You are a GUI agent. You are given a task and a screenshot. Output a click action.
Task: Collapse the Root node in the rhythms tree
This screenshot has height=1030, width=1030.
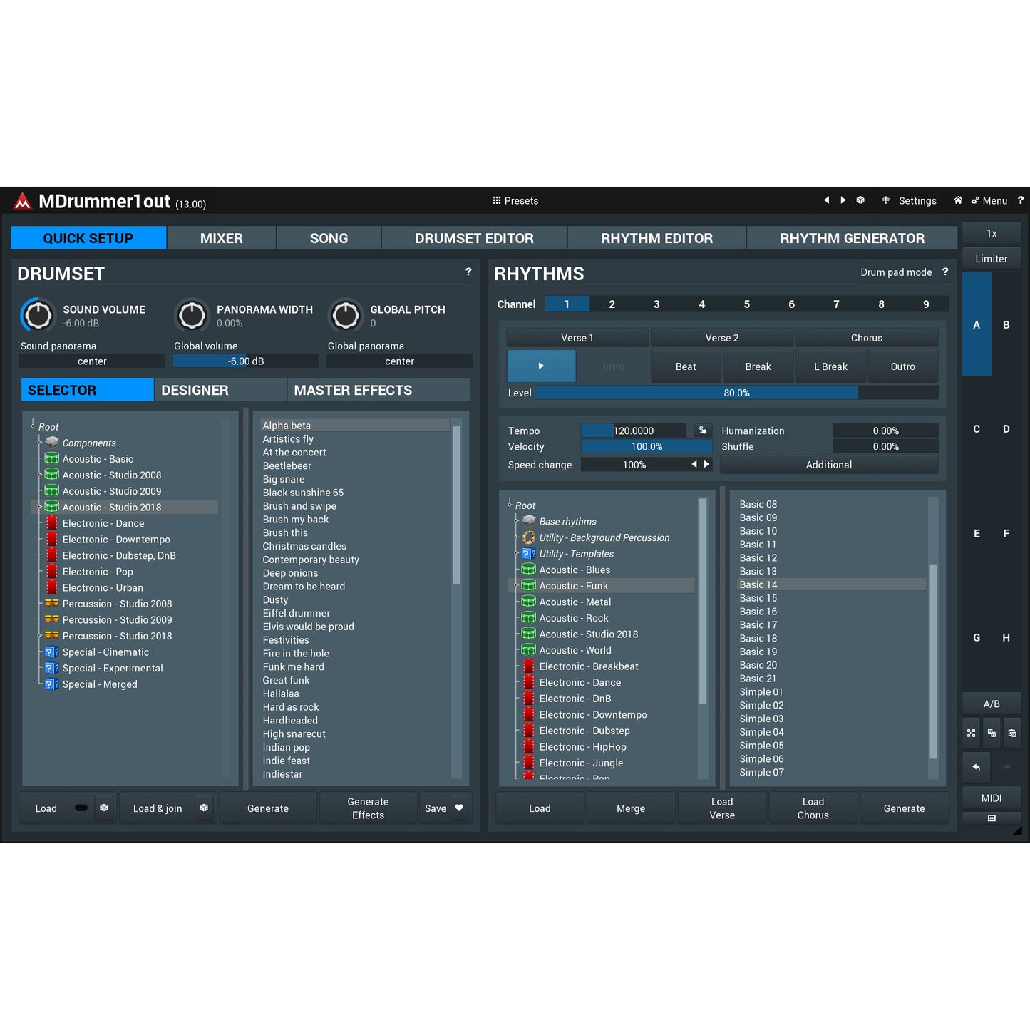(x=510, y=505)
